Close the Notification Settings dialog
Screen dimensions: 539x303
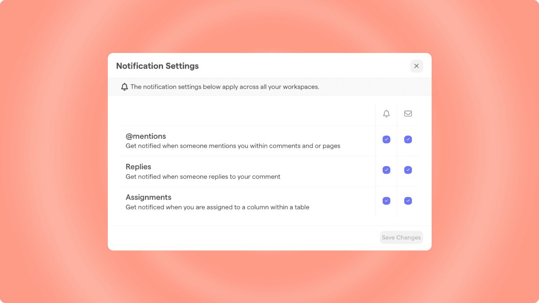click(x=416, y=66)
